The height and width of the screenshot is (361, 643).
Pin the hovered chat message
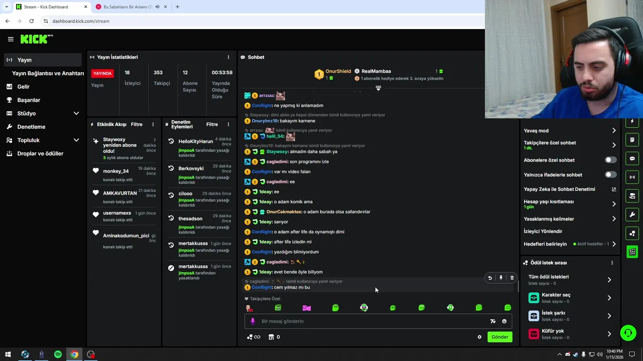[x=501, y=278]
